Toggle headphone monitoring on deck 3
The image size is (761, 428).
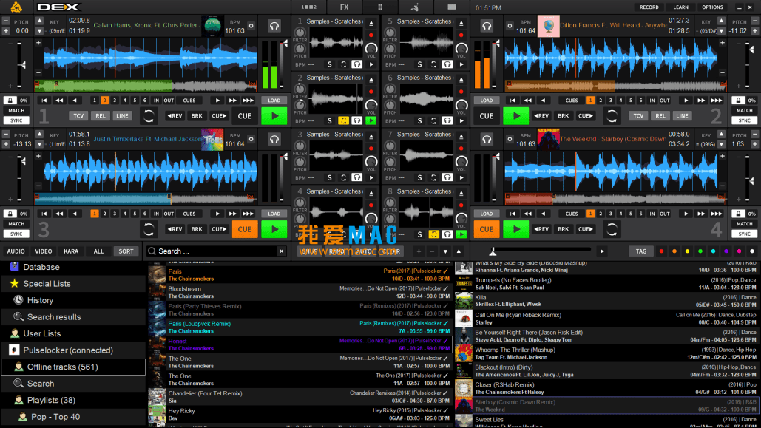pyautogui.click(x=274, y=140)
